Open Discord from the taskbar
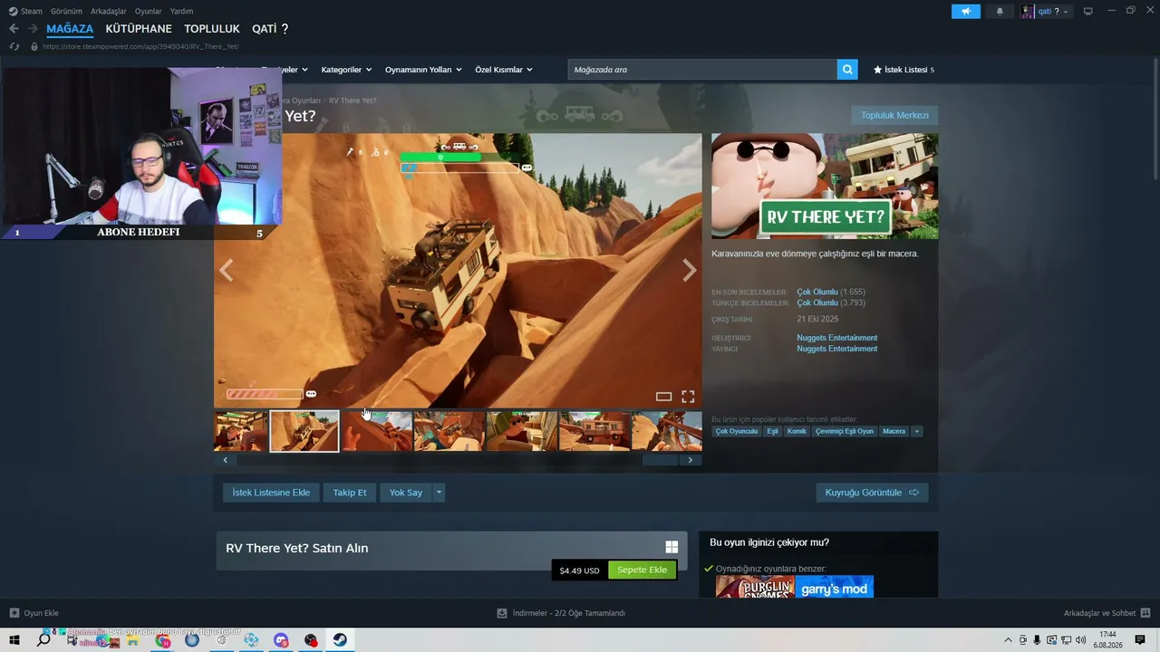 coord(281,640)
